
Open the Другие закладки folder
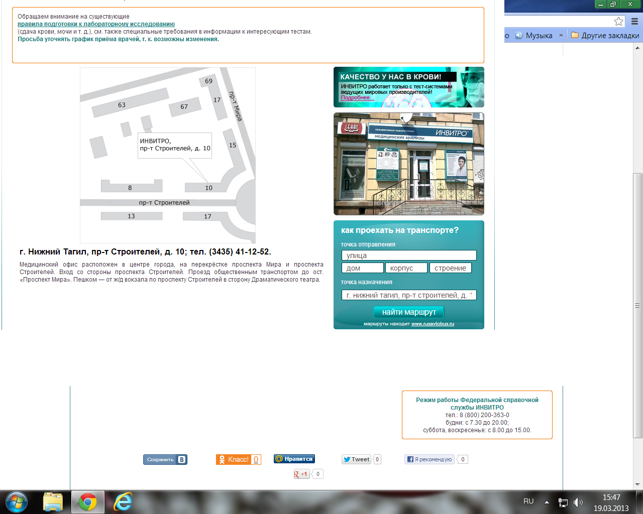point(605,36)
